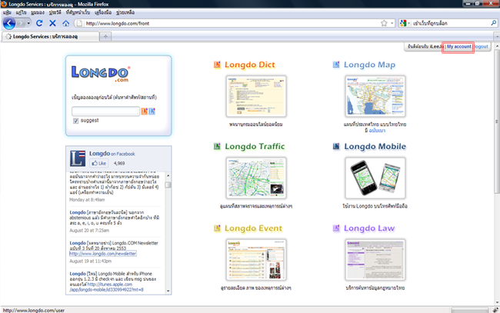Viewport: 500px width, 313px height.
Task: Search map with the blue Longdo icon
Action: click(152, 111)
